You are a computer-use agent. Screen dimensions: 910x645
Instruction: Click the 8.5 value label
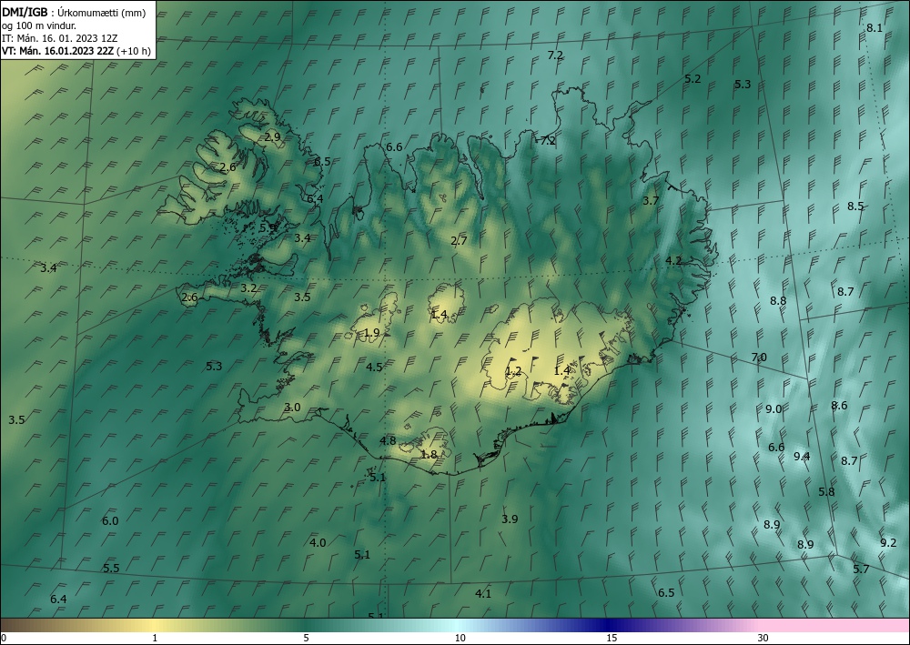coord(855,206)
